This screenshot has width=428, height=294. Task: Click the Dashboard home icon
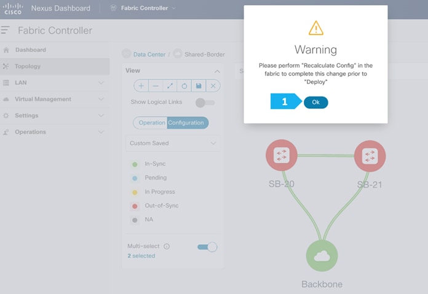(x=6, y=50)
